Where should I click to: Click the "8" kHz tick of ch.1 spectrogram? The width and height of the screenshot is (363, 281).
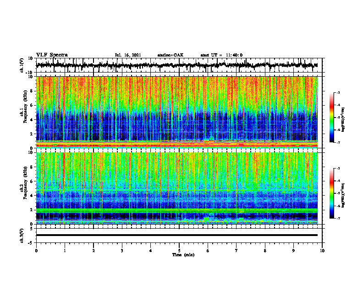click(32, 91)
